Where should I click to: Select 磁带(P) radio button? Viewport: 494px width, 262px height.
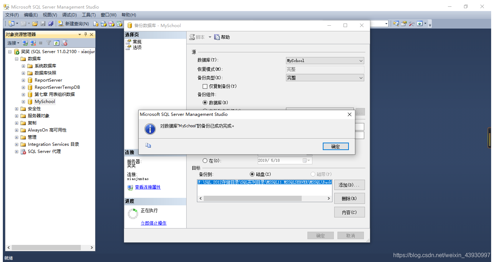click(313, 174)
